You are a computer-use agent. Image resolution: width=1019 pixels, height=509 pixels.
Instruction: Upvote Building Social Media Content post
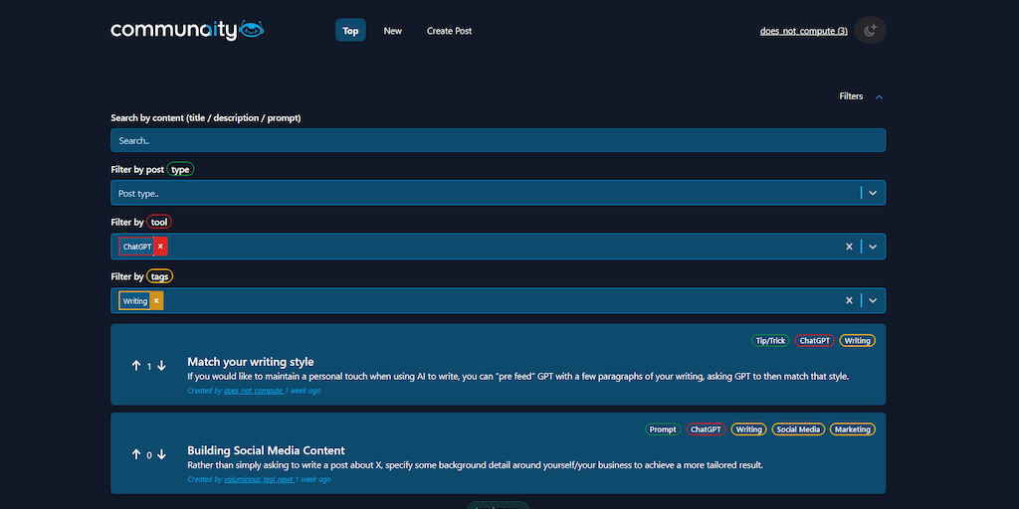click(135, 454)
